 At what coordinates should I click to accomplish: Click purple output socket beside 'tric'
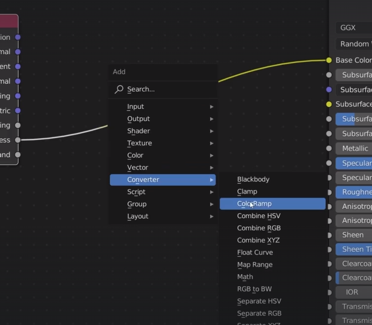coord(18,110)
